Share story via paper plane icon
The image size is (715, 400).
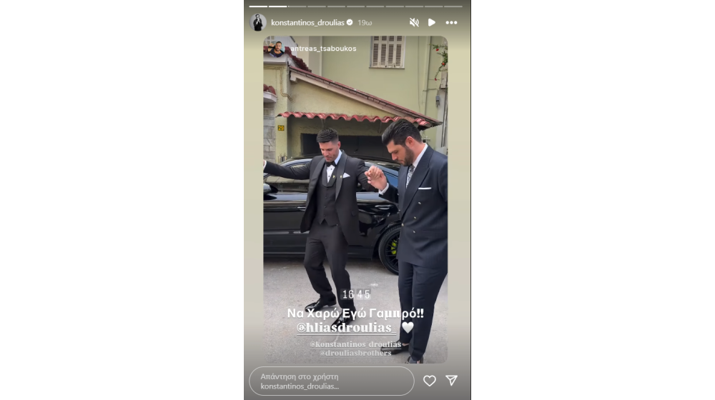[x=451, y=381]
